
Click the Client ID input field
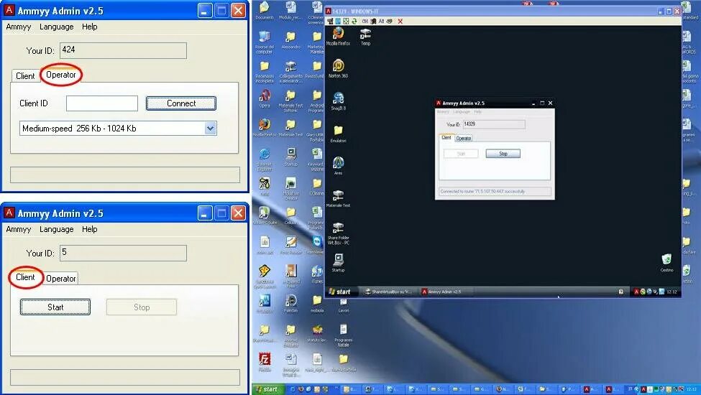[x=102, y=103]
